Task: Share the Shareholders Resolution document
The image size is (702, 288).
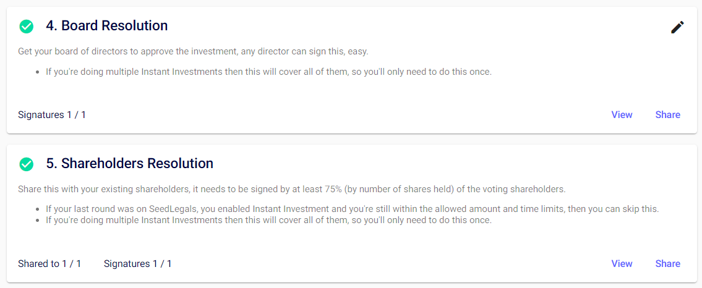Action: coord(667,264)
